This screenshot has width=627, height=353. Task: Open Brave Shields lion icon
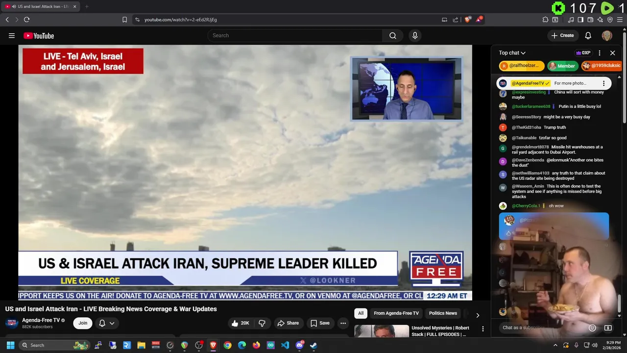pos(468,20)
